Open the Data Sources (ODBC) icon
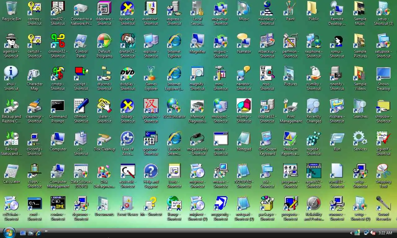The width and height of the screenshot is (397, 238). pos(81,171)
